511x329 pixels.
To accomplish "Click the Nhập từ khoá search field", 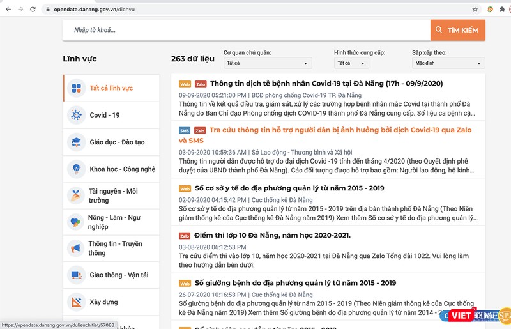I will point(246,30).
